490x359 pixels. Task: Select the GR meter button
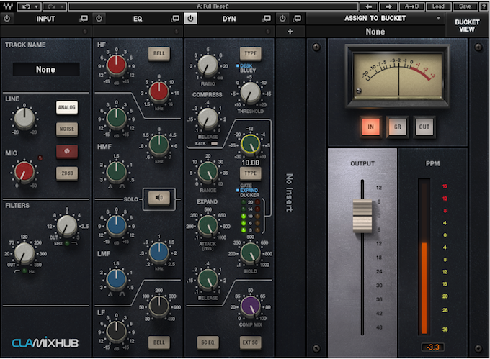coord(398,127)
